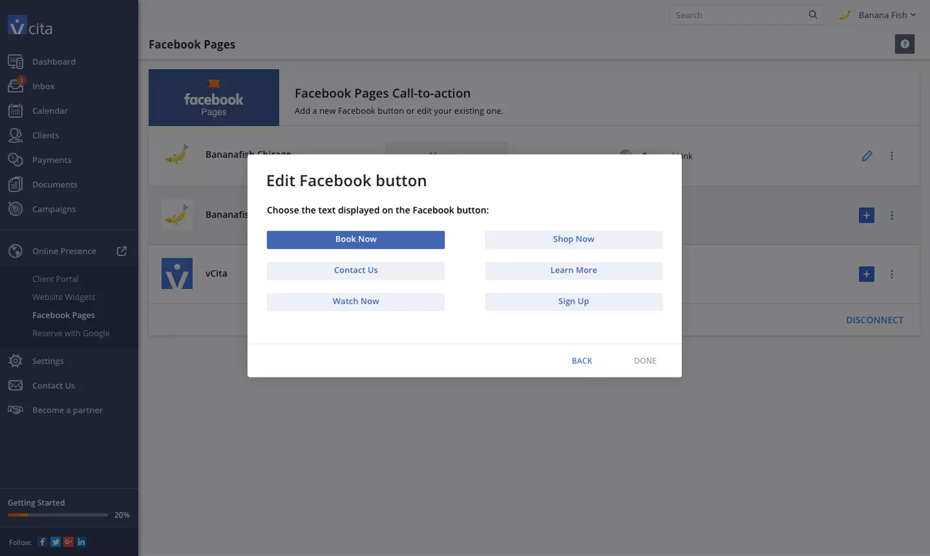Open more options for Bananafish Chicago row
This screenshot has height=556, width=930.
[x=892, y=156]
